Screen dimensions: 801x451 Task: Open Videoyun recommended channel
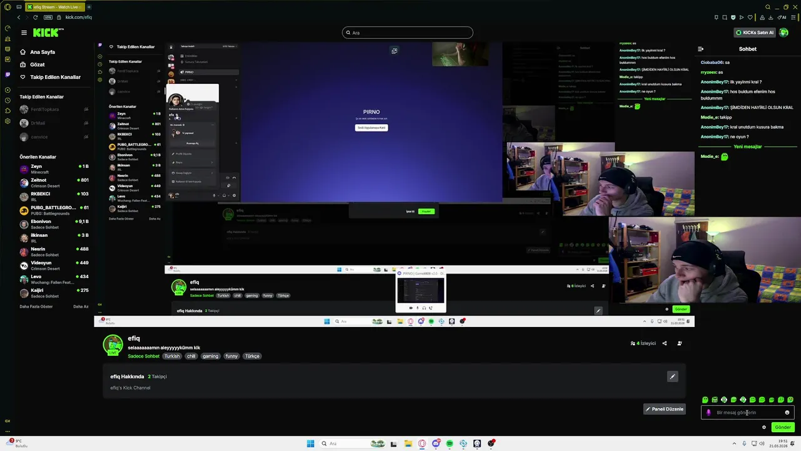click(53, 266)
